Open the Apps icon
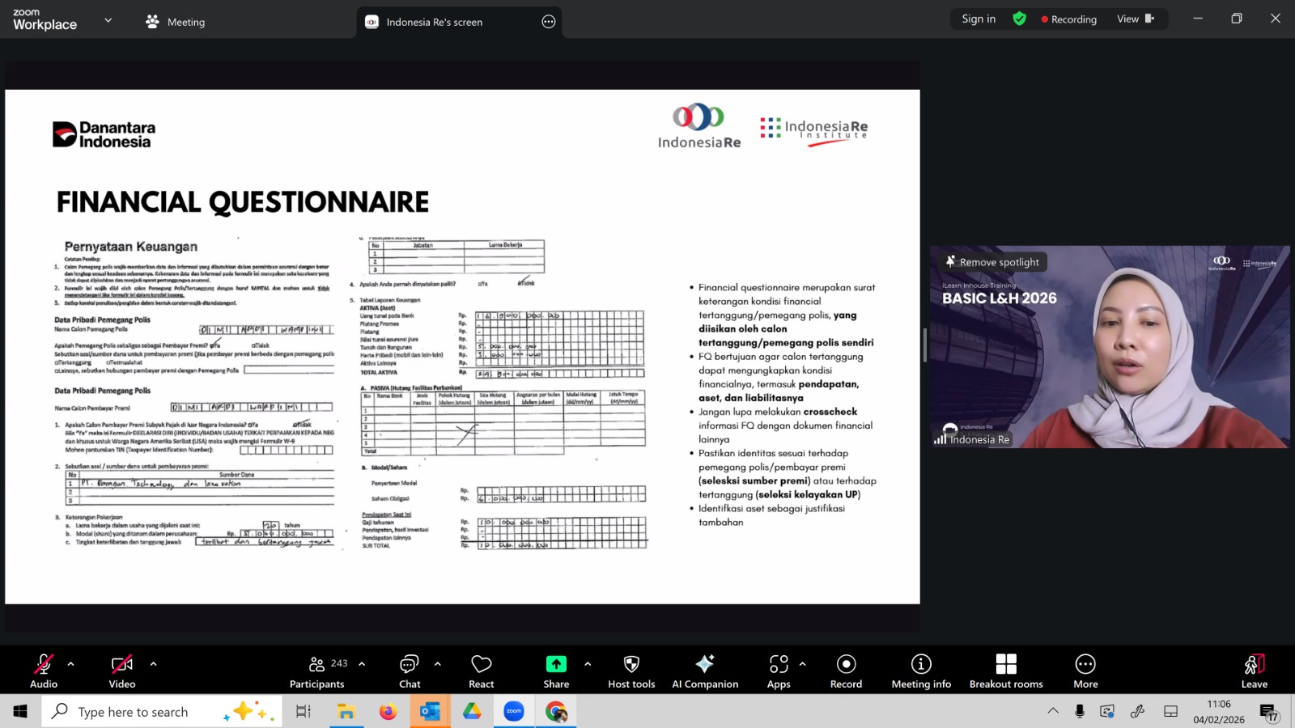 [x=779, y=671]
